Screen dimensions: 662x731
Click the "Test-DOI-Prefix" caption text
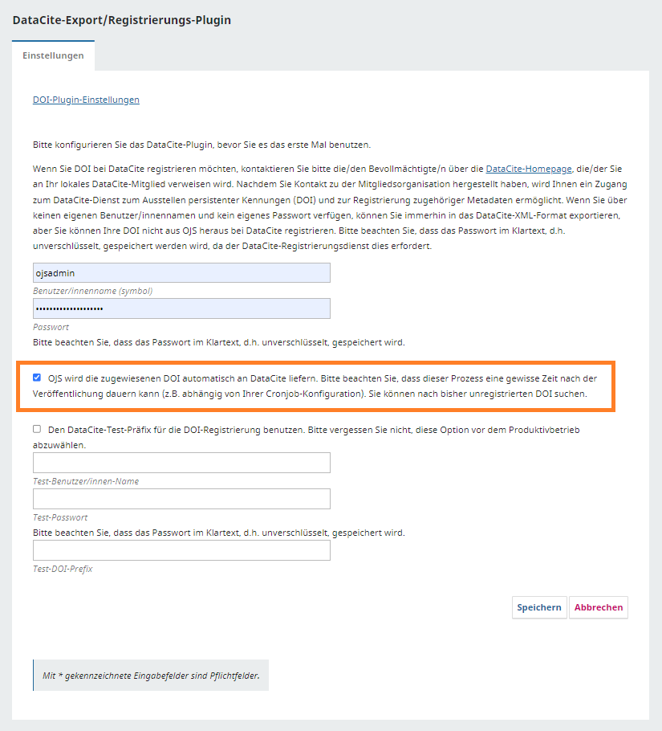click(63, 569)
